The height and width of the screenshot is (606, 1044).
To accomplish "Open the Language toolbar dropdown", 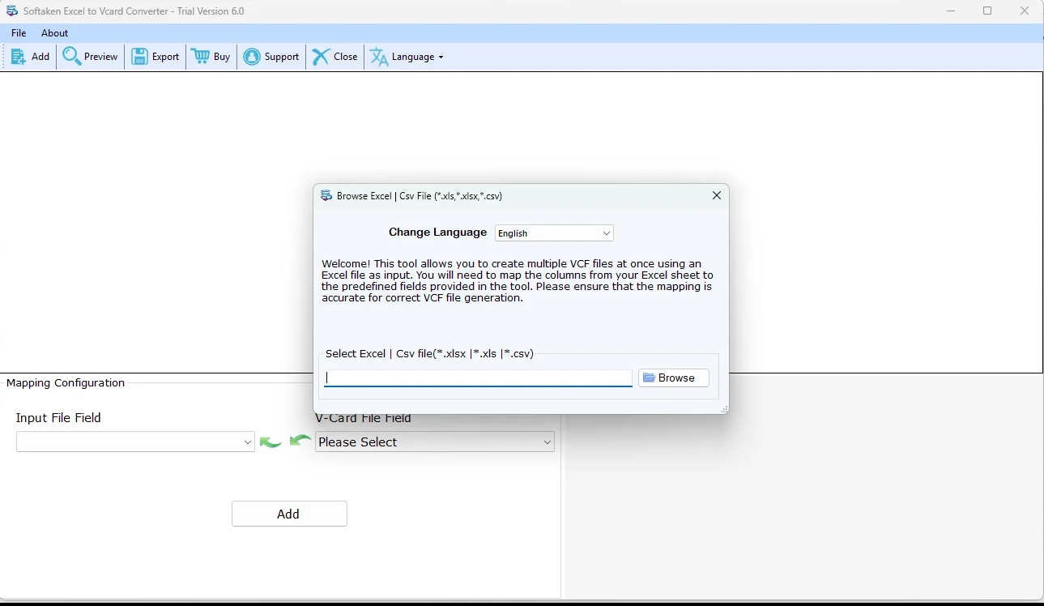I will pos(407,57).
